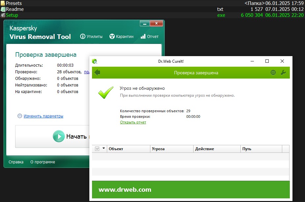The height and width of the screenshot is (202, 305).
Task: Click the Setup date 06.01.2025 22:20
Action: click(x=284, y=15)
